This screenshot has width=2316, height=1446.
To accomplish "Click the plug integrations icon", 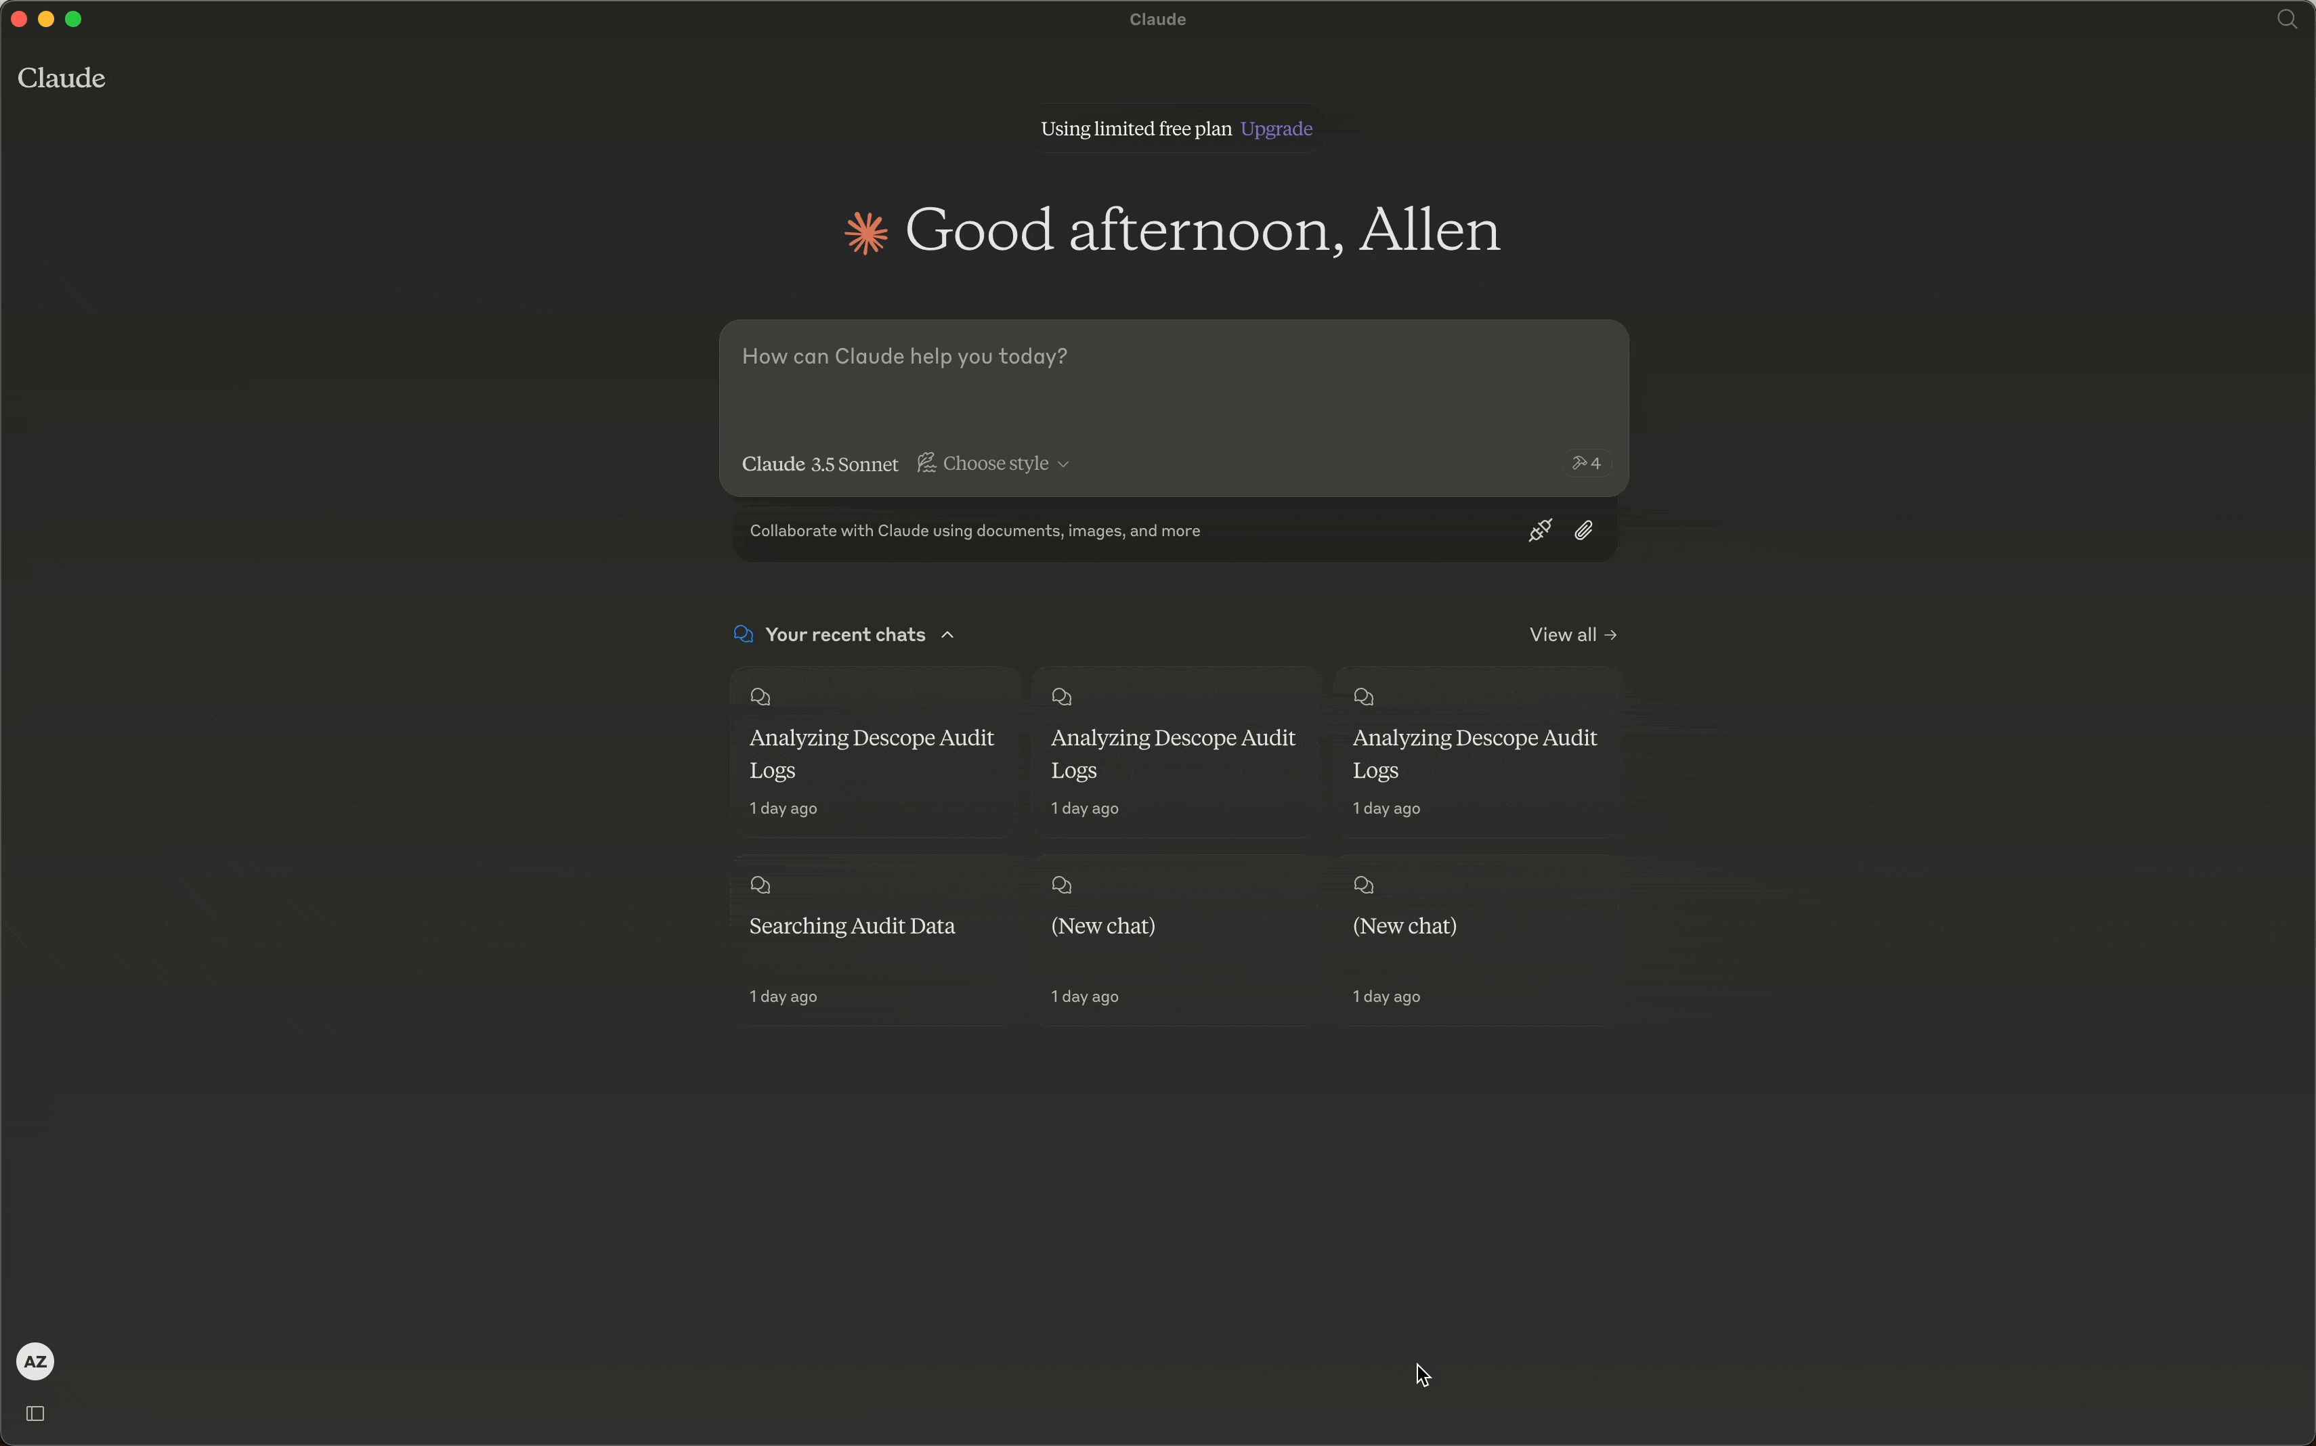I will tap(1539, 531).
